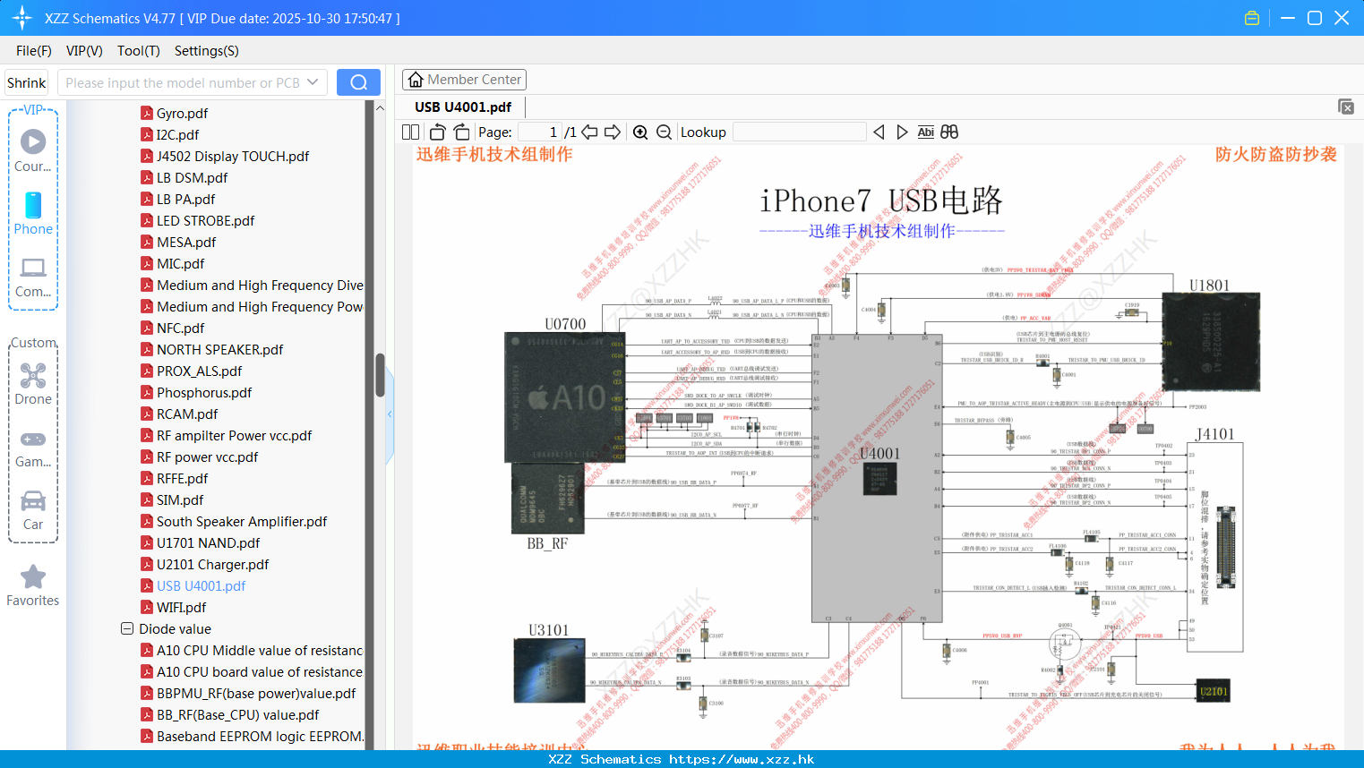This screenshot has height=768, width=1364.
Task: Click the Shrink button
Action: pyautogui.click(x=27, y=82)
